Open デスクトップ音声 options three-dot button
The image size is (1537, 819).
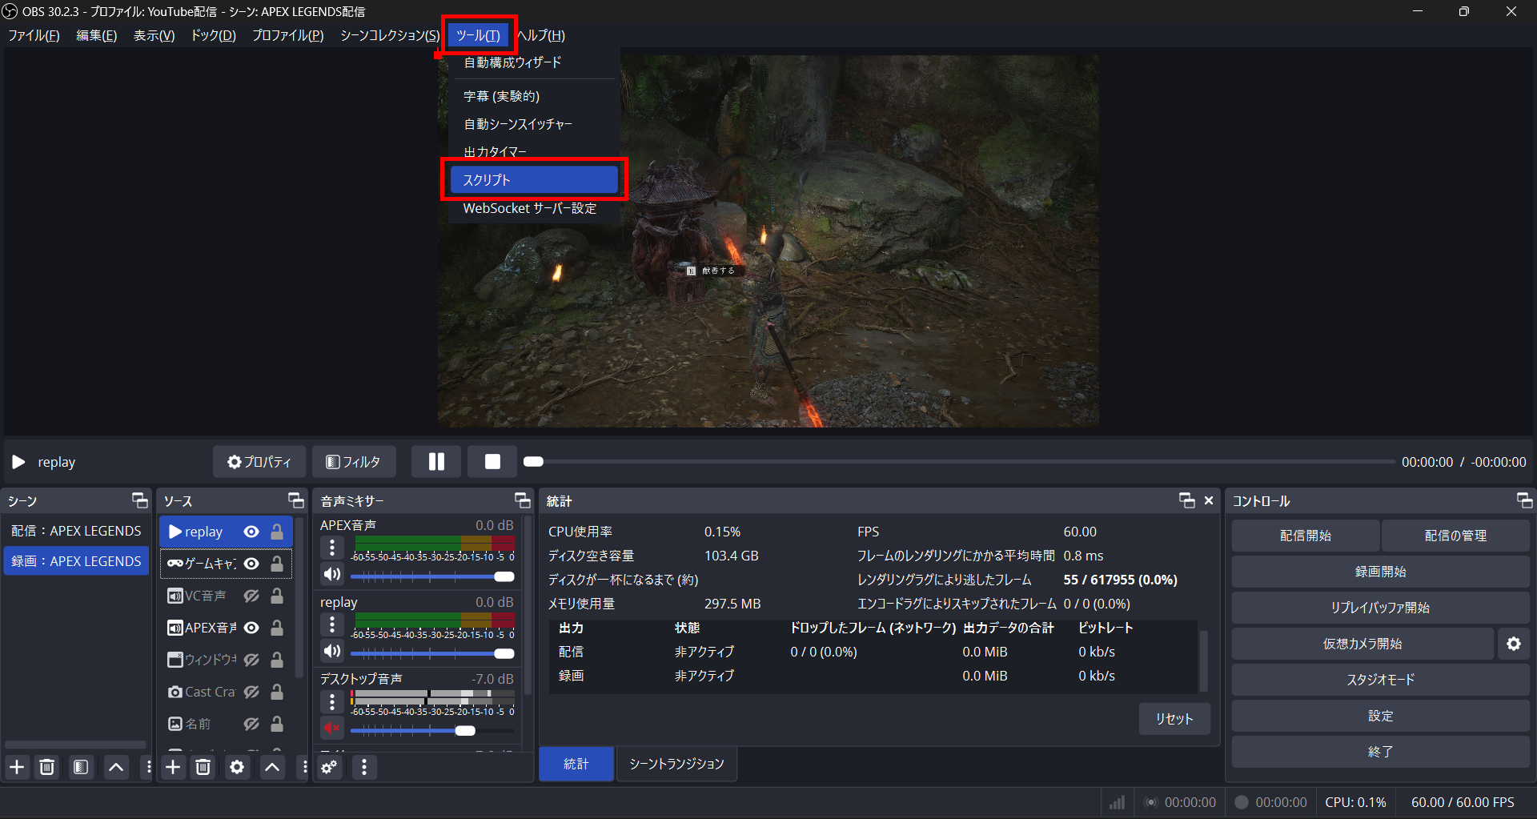pos(332,702)
